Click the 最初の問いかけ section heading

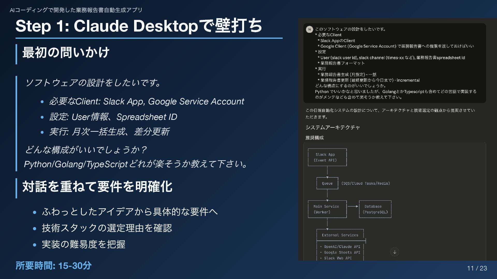click(x=66, y=52)
